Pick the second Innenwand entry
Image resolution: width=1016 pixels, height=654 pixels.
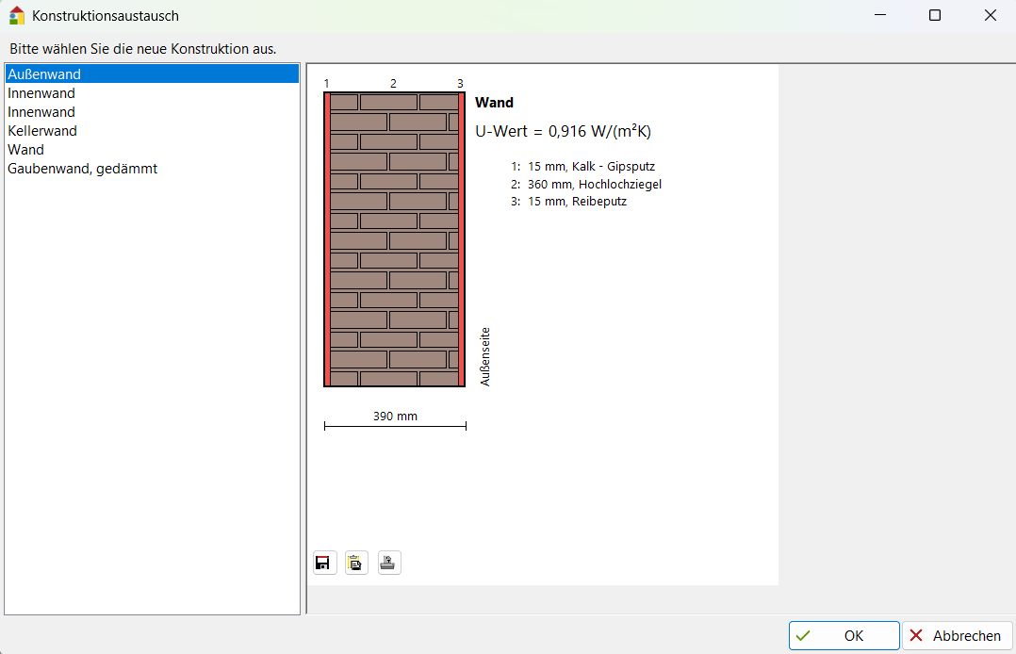pyautogui.click(x=41, y=112)
